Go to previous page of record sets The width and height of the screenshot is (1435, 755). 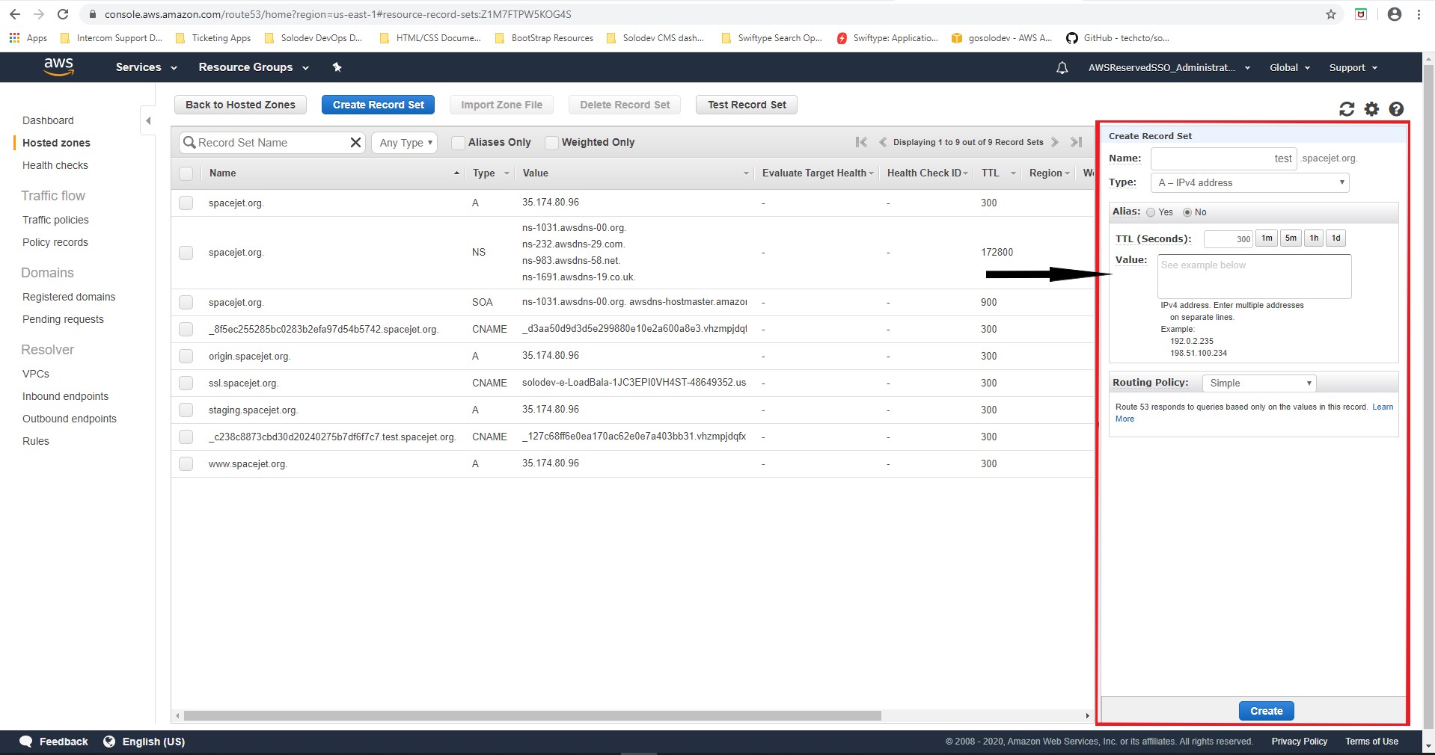click(883, 142)
